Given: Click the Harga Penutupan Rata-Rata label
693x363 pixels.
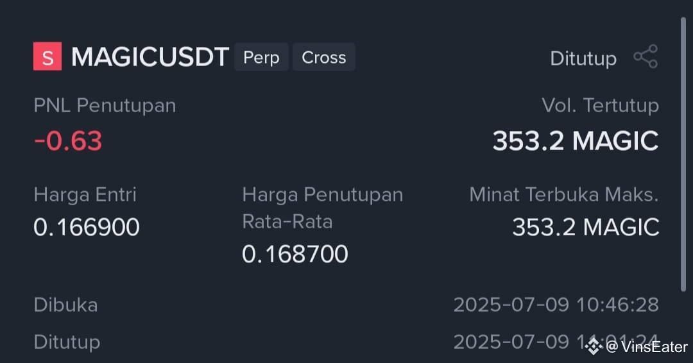Looking at the screenshot, I should pyautogui.click(x=323, y=208).
